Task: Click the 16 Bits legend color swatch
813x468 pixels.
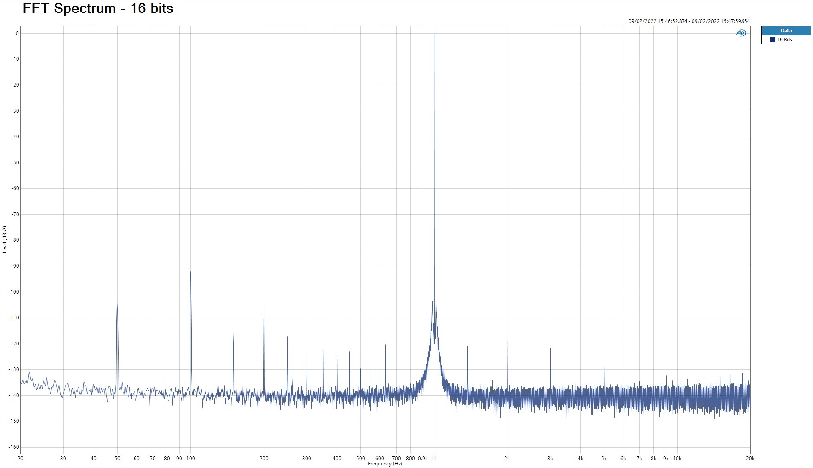Action: pos(772,40)
